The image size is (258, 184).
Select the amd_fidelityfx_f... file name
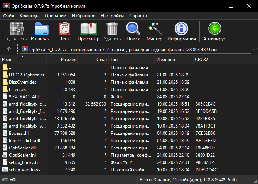[x=27, y=111]
